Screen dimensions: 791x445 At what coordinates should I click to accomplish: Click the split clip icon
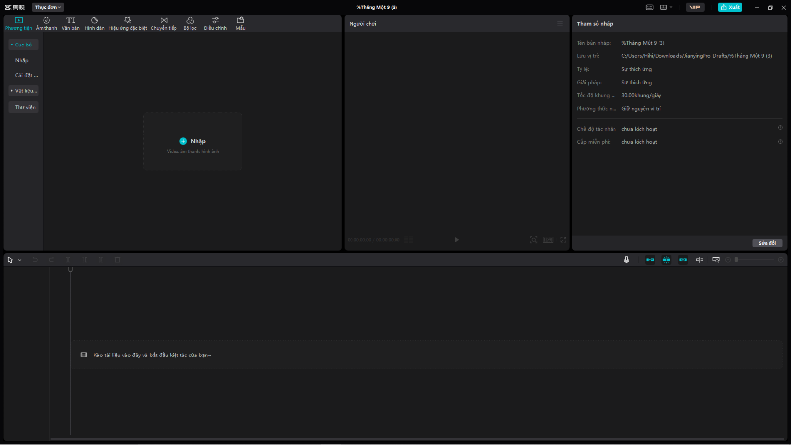pyautogui.click(x=68, y=260)
